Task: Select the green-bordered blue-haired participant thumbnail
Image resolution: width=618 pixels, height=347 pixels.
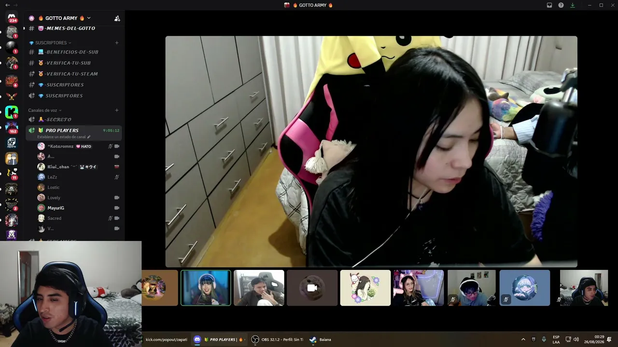Action: coord(206,288)
